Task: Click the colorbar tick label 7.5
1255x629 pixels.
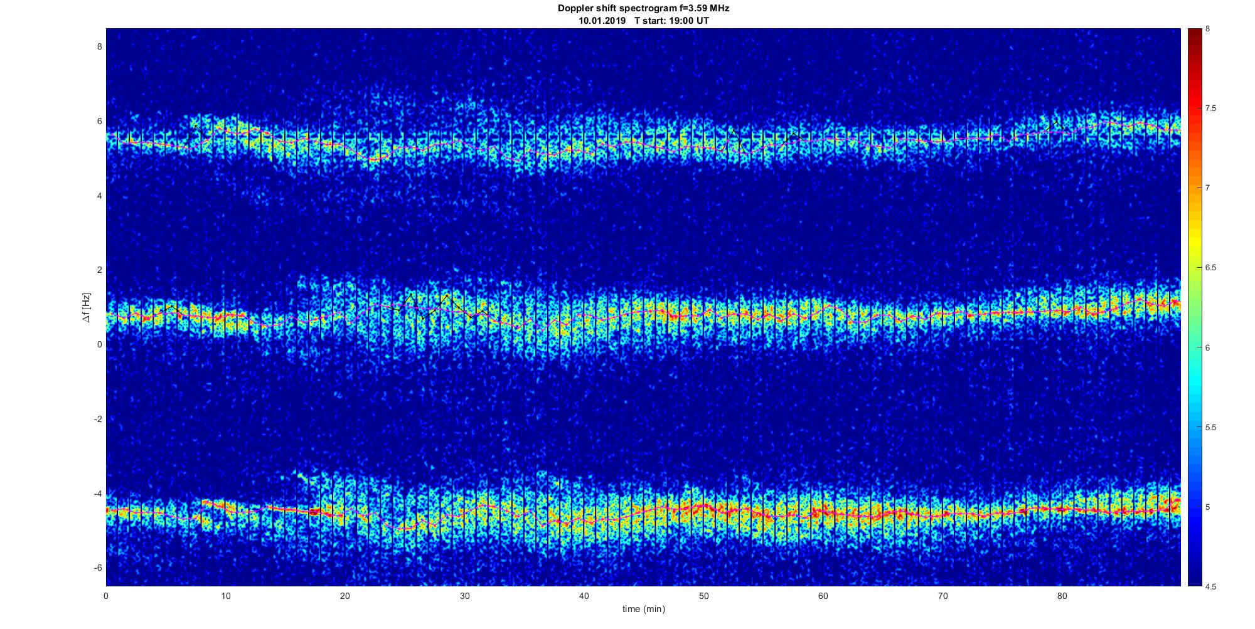Action: pyautogui.click(x=1211, y=108)
